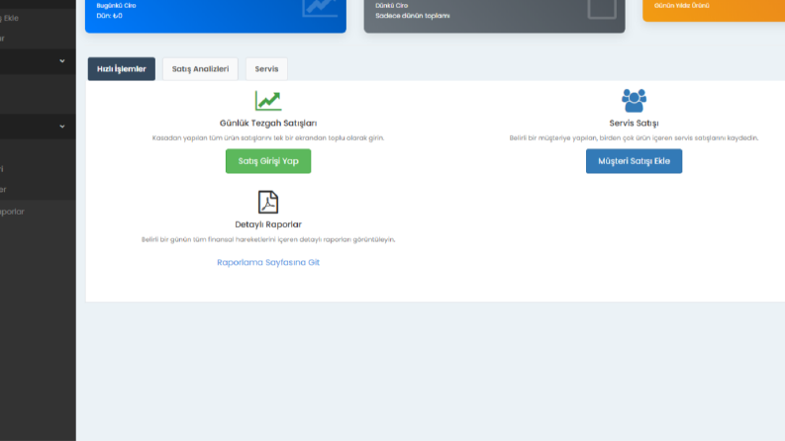This screenshot has width=785, height=441.
Task: Click 'Belirli bir müşteriye yapılan' description text
Action: coord(634,138)
